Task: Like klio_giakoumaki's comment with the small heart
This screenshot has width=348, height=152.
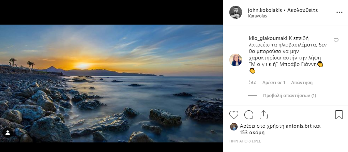Action: pyautogui.click(x=336, y=40)
